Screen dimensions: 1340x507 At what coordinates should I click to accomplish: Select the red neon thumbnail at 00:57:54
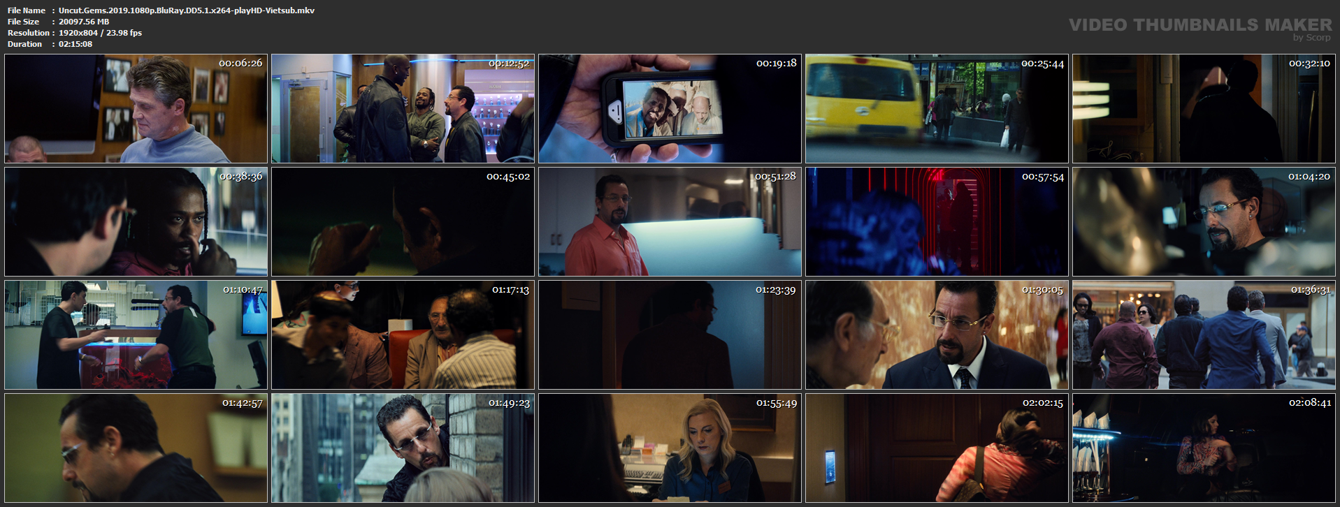click(x=937, y=222)
